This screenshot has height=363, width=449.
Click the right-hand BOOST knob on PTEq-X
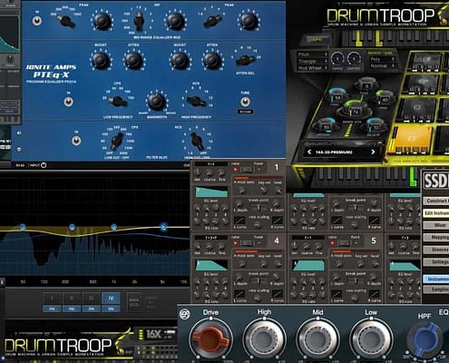point(180,60)
